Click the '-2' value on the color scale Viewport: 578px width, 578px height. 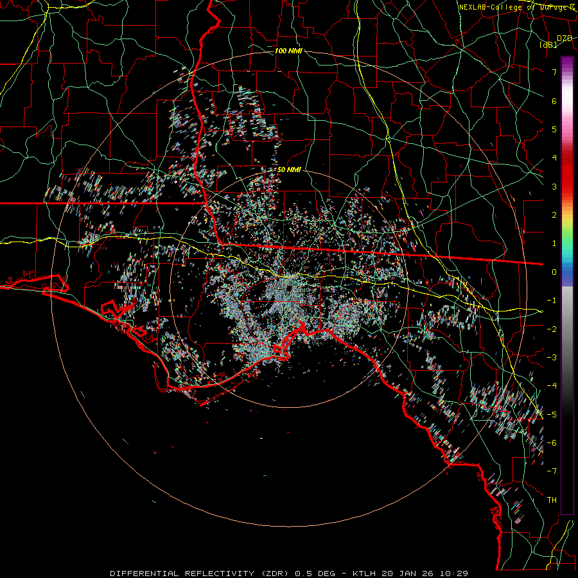552,329
